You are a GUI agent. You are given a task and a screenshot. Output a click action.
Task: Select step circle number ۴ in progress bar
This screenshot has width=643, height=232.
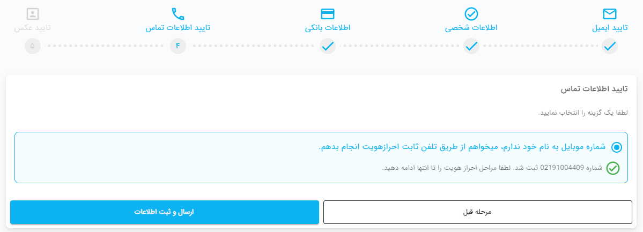178,46
